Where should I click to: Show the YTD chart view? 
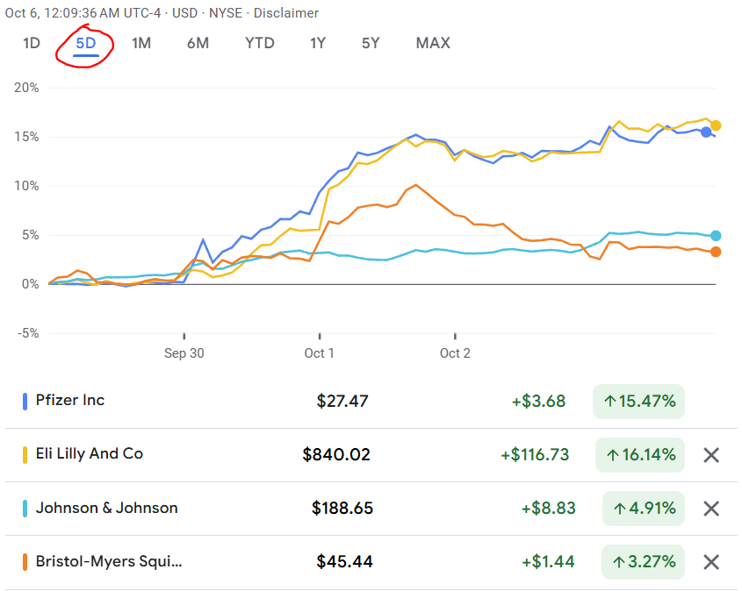[259, 43]
